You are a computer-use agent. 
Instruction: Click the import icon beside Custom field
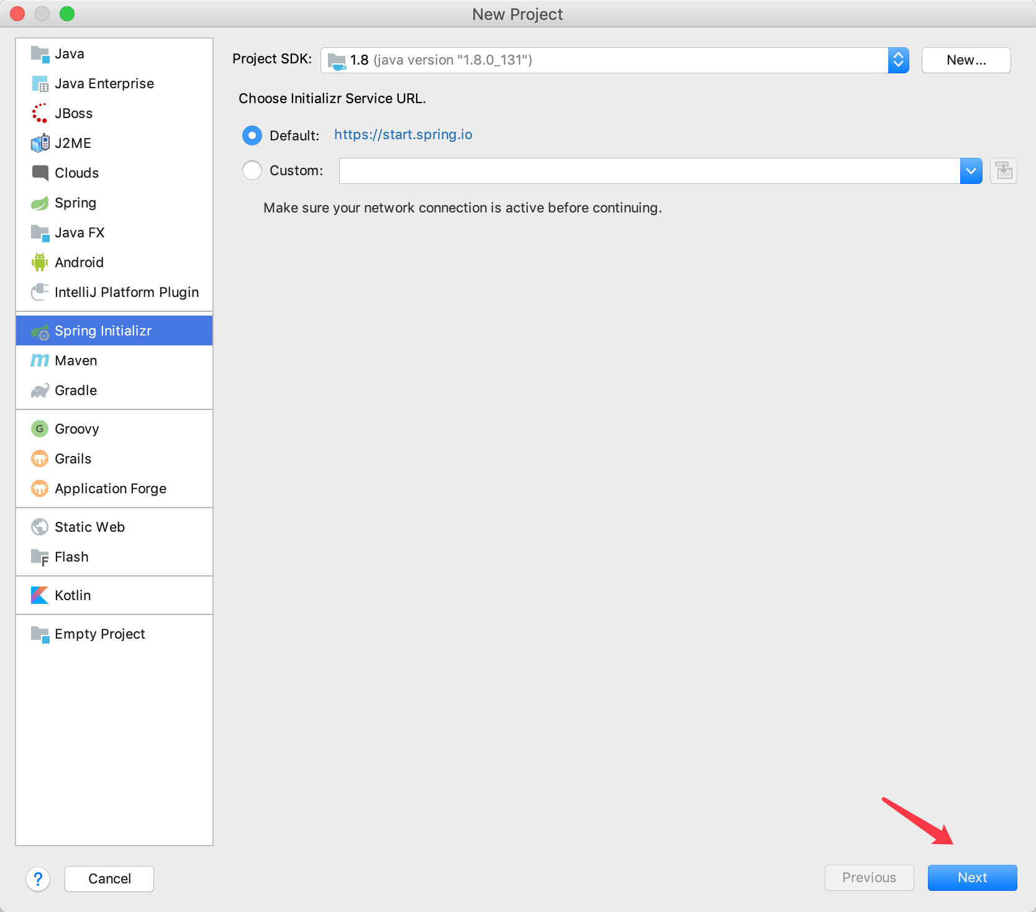(1004, 171)
